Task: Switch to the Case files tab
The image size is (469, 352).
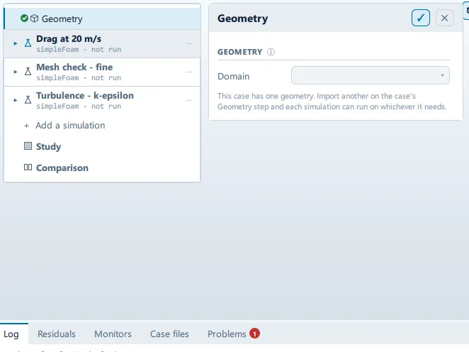Action: (169, 334)
